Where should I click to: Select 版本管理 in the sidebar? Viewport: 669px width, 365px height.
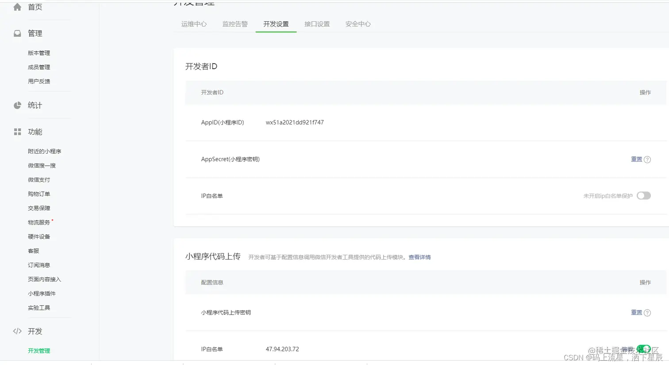point(39,53)
